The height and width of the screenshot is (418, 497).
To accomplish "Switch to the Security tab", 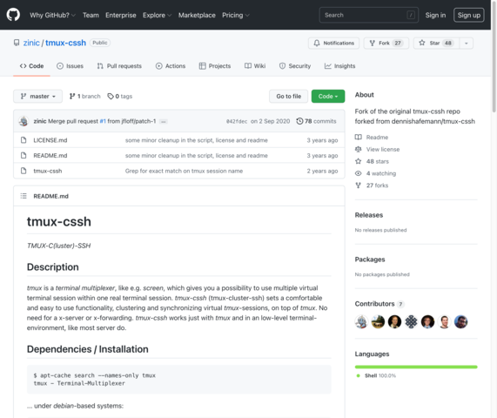I will coord(295,66).
